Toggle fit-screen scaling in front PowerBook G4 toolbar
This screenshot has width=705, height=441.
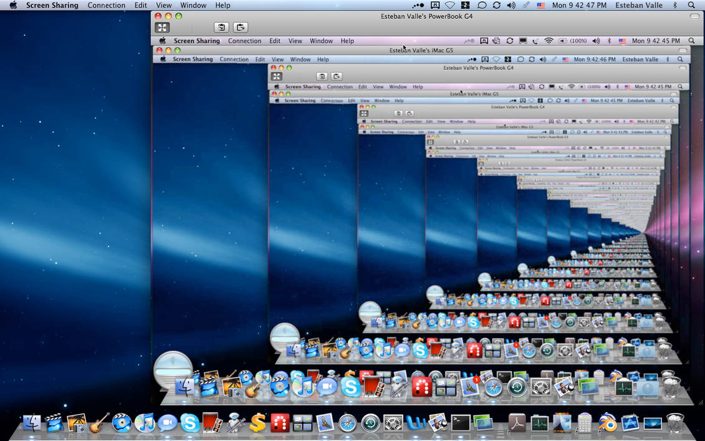point(162,27)
